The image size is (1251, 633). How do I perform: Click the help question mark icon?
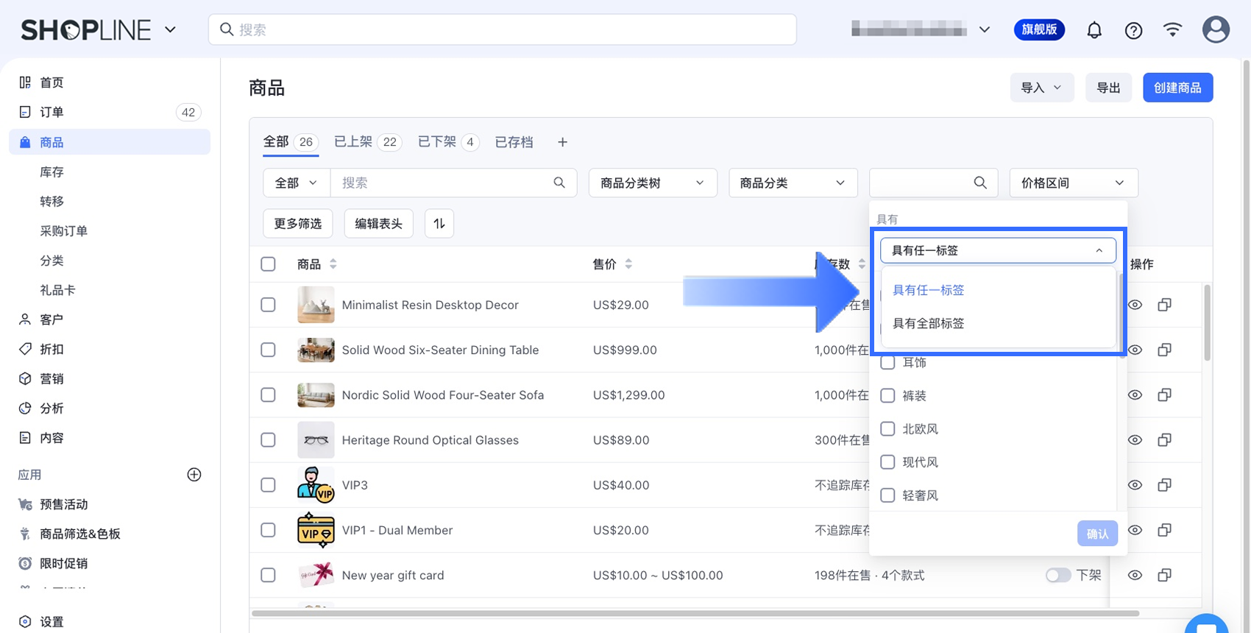[1133, 30]
